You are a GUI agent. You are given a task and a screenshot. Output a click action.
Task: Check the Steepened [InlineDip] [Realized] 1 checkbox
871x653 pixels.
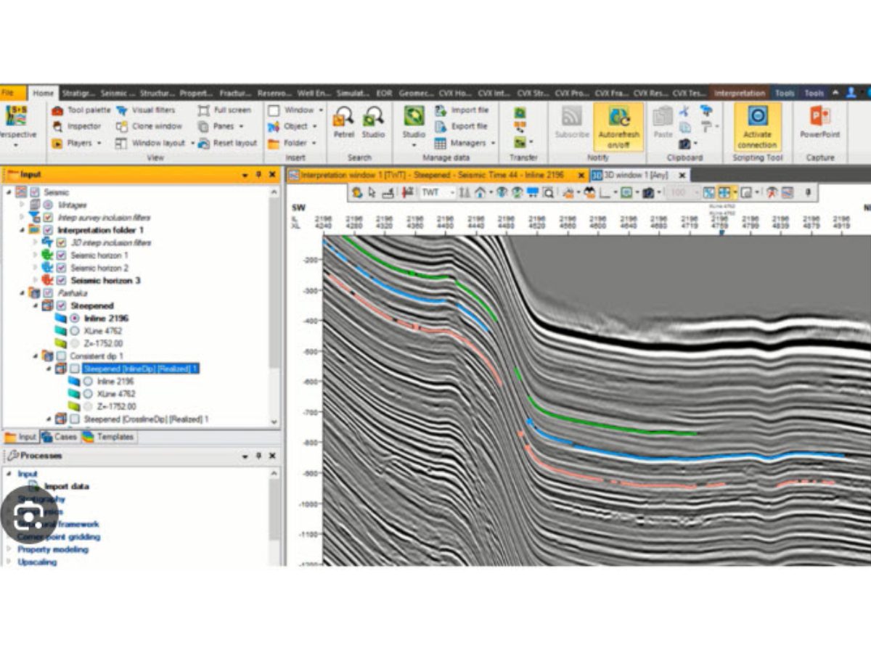click(74, 369)
